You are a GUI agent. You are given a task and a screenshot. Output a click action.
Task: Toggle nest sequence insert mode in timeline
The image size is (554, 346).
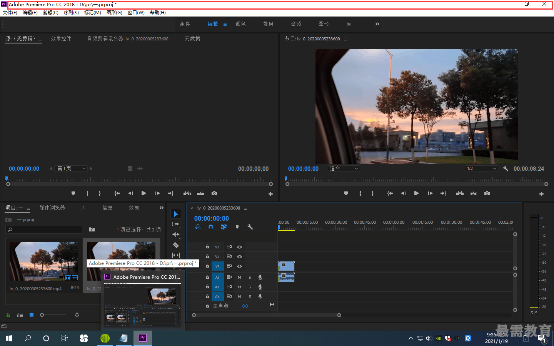tap(198, 227)
